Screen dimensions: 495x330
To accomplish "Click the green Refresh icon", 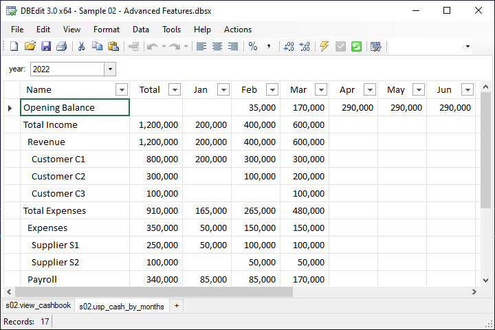I will point(356,47).
